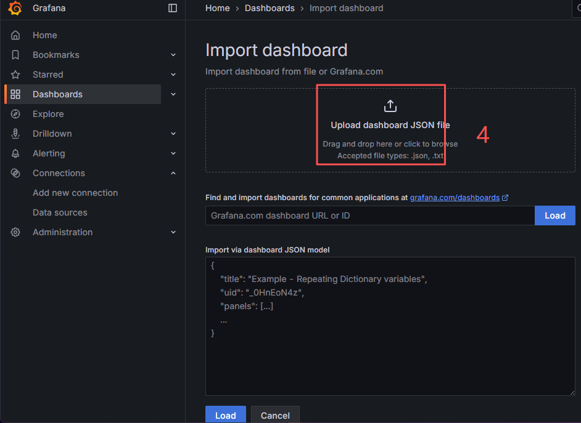Click Accepted file types text

point(390,156)
